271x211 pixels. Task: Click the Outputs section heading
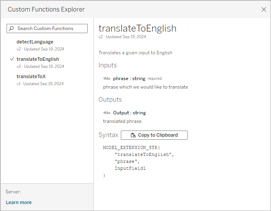110,100
